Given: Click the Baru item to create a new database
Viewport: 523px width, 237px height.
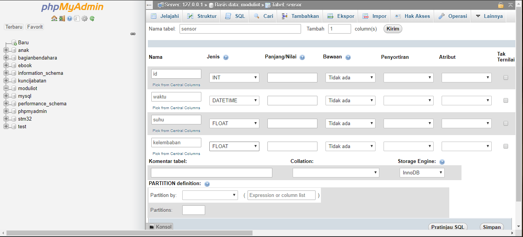Looking at the screenshot, I should pos(23,42).
